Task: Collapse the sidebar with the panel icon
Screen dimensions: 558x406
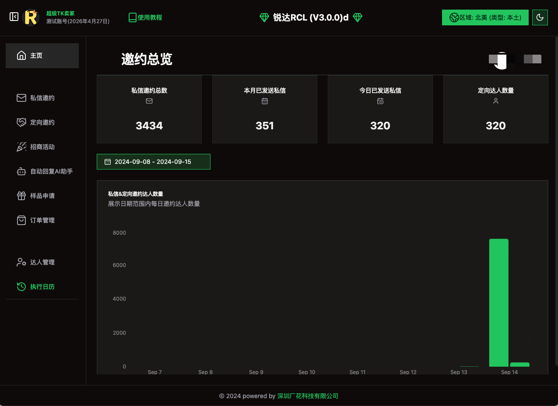Action: click(x=14, y=17)
